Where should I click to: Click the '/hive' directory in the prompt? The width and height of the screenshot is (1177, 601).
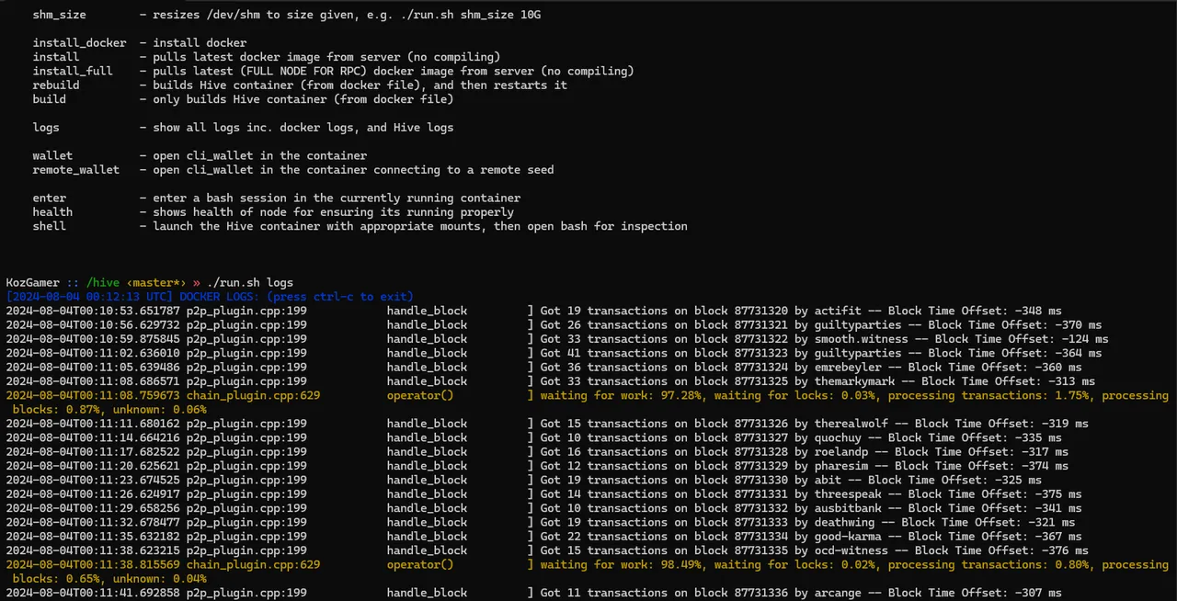(x=102, y=283)
